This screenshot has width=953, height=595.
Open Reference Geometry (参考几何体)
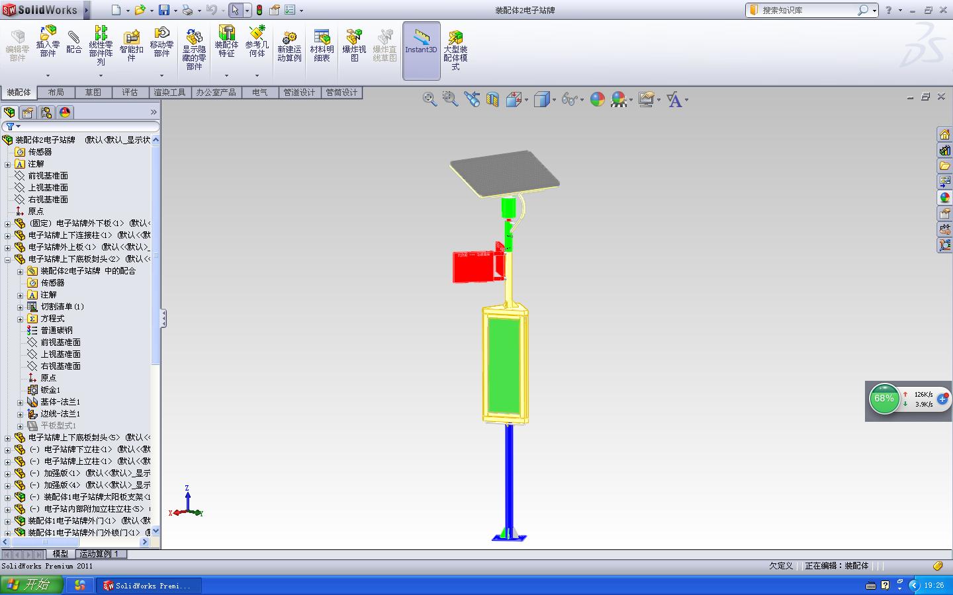[x=257, y=41]
